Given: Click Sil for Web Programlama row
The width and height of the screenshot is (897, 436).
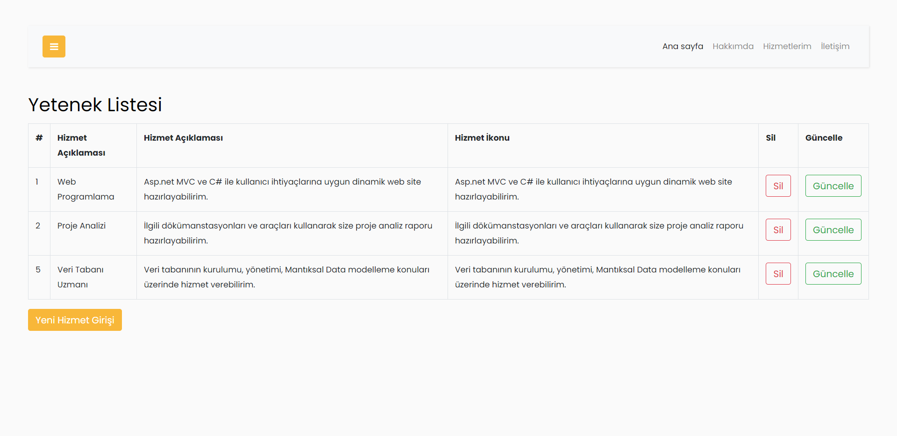Looking at the screenshot, I should coord(778,186).
